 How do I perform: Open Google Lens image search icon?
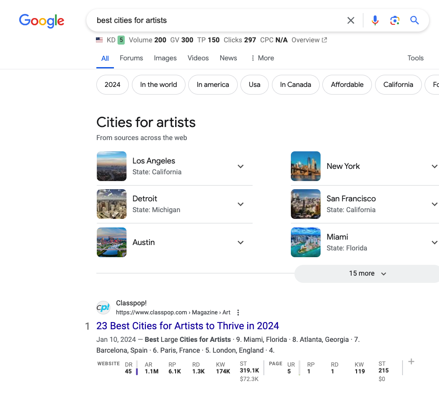point(395,21)
